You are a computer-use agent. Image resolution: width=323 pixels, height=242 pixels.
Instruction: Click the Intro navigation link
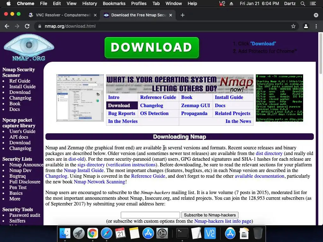tap(114, 97)
